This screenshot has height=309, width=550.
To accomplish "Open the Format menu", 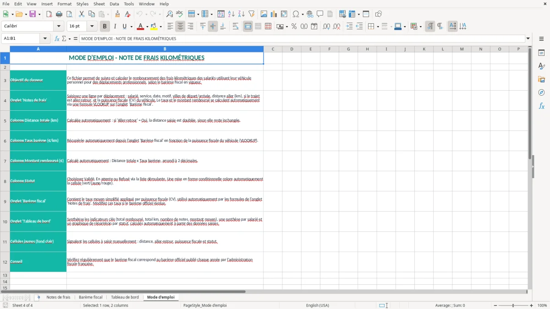I will 64,4.
